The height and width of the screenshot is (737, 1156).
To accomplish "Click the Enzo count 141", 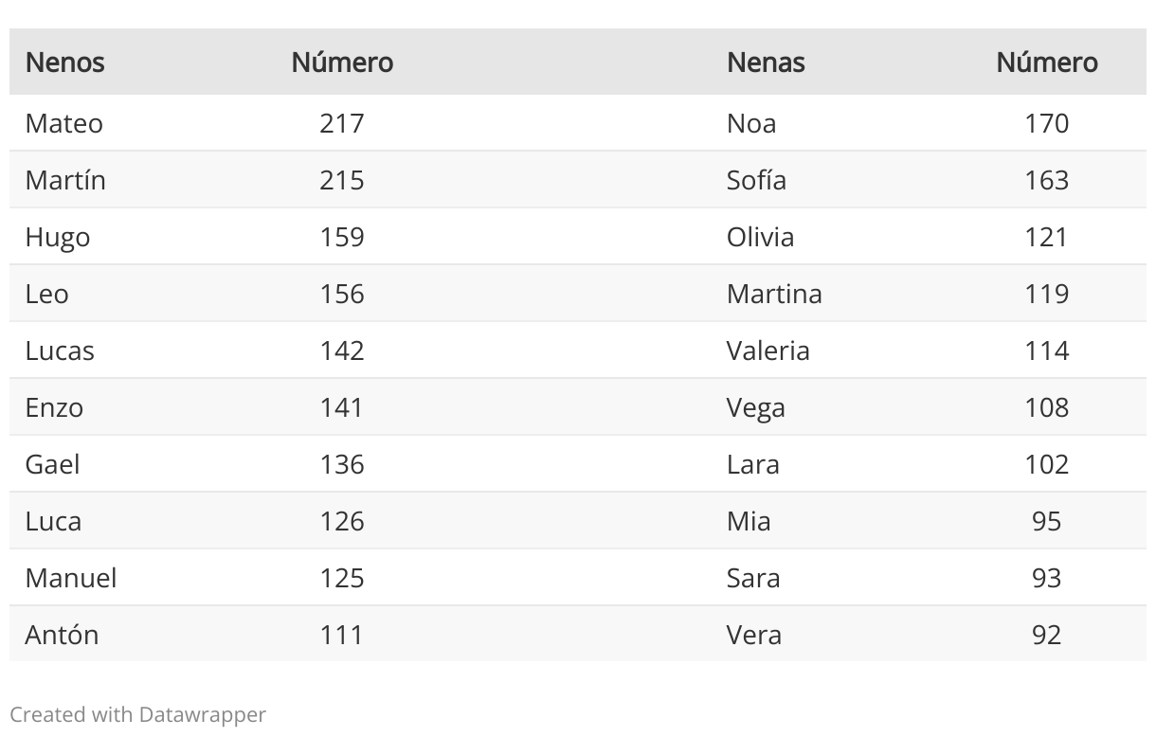I will tap(342, 407).
